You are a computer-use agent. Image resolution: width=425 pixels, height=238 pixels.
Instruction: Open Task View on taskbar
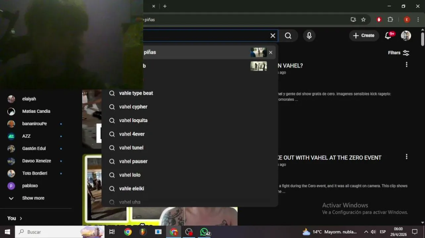(112, 232)
